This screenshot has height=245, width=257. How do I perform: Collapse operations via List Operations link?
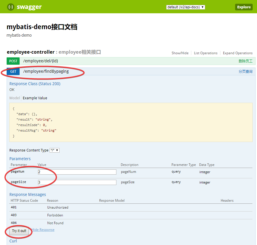click(x=205, y=53)
